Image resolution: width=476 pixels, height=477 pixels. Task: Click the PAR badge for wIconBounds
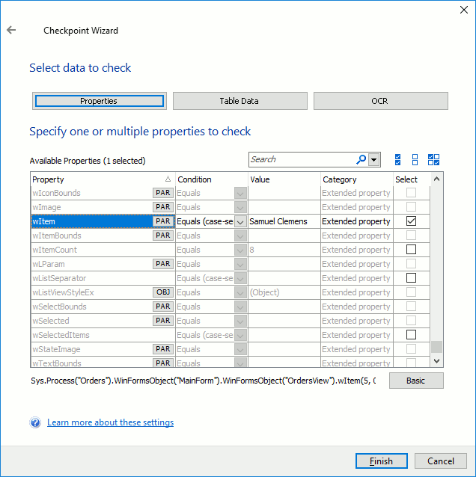click(x=163, y=193)
